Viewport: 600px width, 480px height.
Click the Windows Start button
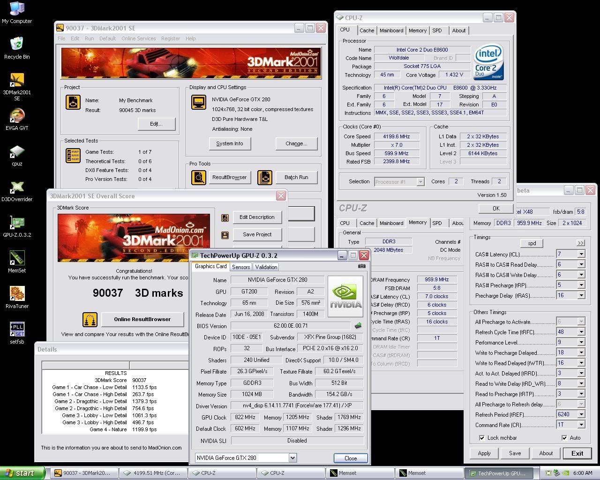[22, 473]
